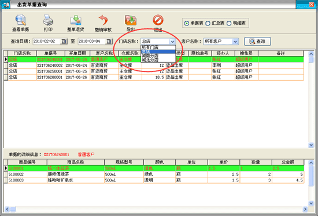Click the 查询 search button
This screenshot has height=216, width=318.
tap(257, 41)
